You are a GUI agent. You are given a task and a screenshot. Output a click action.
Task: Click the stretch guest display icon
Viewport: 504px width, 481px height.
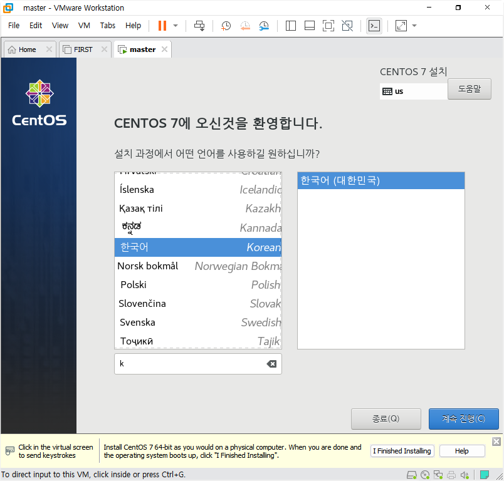(401, 26)
